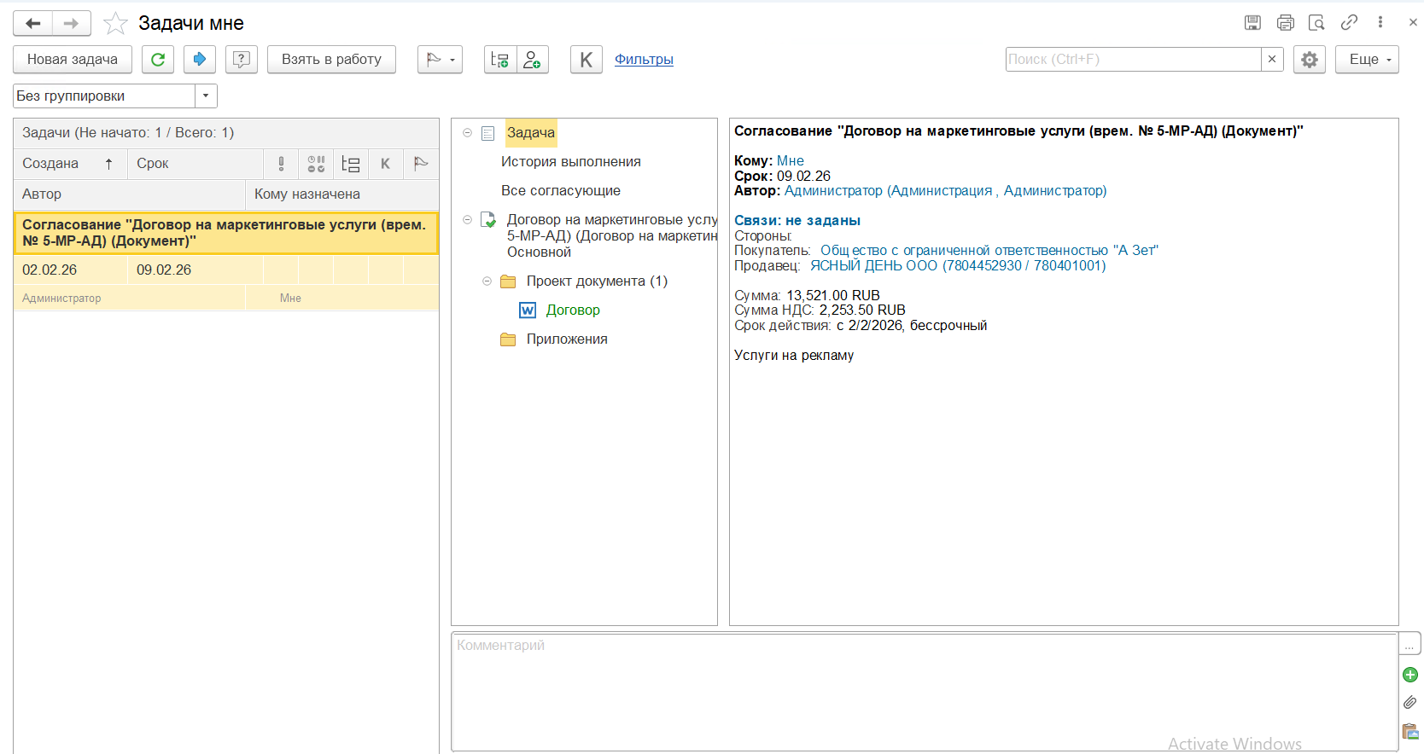Image resolution: width=1424 pixels, height=754 pixels.
Task: Click the green add comment icon
Action: 1410,675
